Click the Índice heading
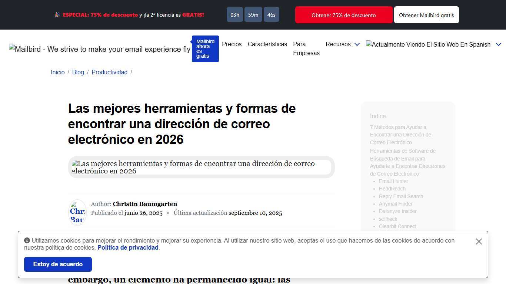The height and width of the screenshot is (284, 506). 378,116
